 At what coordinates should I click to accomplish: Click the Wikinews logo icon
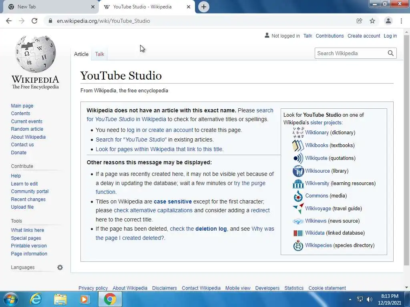[298, 221]
